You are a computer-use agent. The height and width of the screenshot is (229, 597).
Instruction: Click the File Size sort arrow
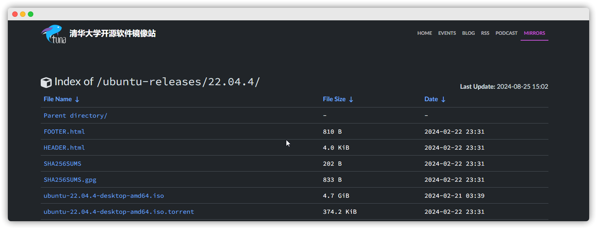click(351, 99)
